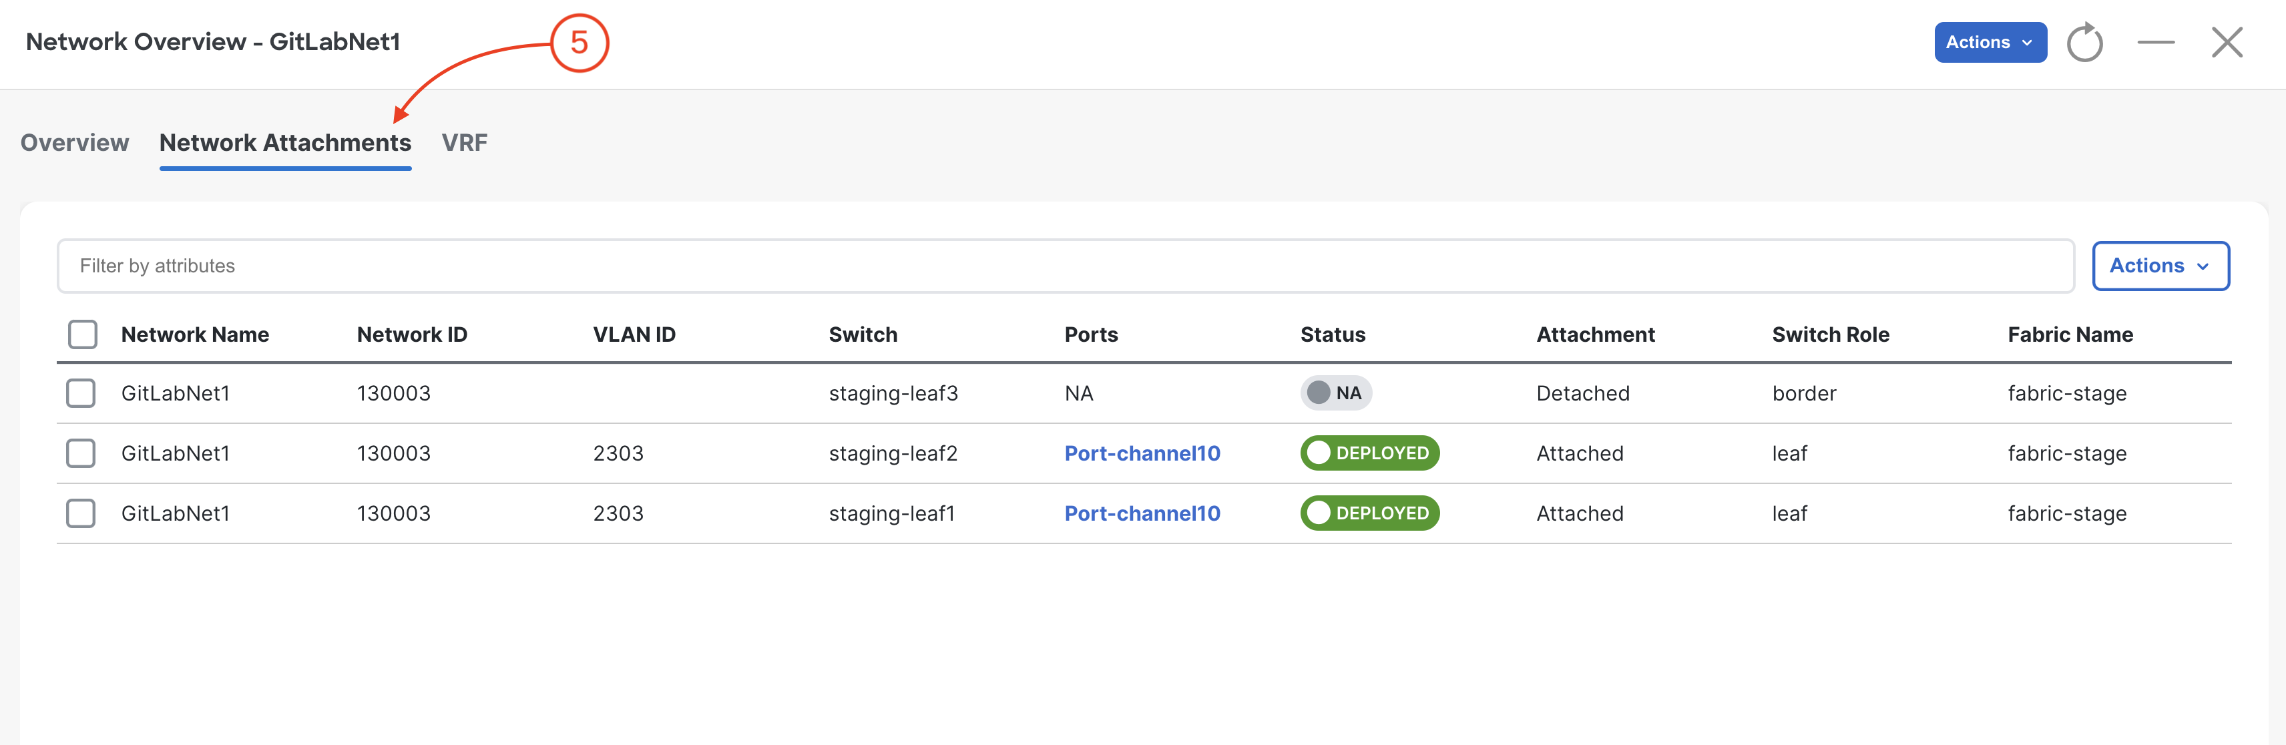Check the staging-leaf2 row checkbox
Image resolution: width=2286 pixels, height=745 pixels.
(81, 453)
